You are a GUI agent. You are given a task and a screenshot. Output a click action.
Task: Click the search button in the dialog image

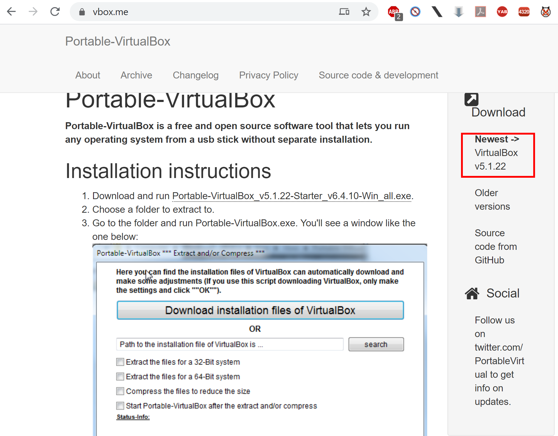[x=376, y=344]
